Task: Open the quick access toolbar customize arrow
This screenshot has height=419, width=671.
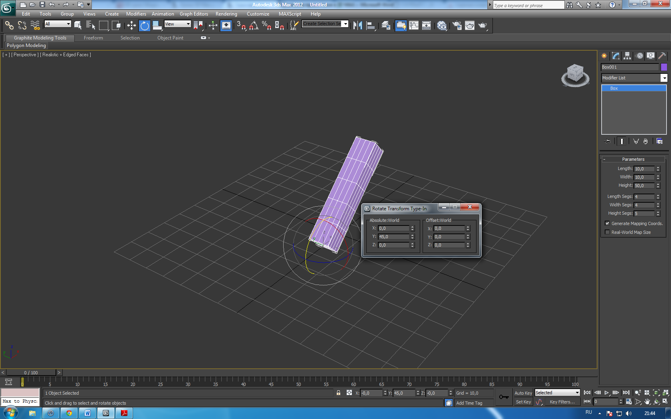Action: tap(89, 5)
